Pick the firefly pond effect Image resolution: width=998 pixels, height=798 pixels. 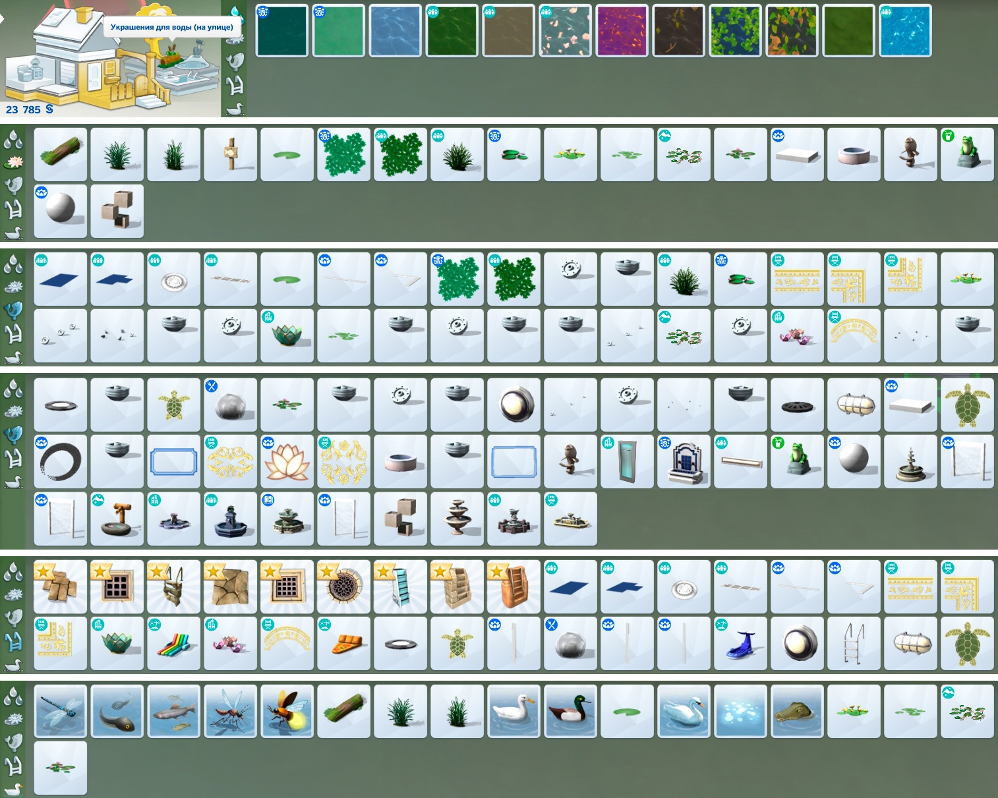point(287,711)
